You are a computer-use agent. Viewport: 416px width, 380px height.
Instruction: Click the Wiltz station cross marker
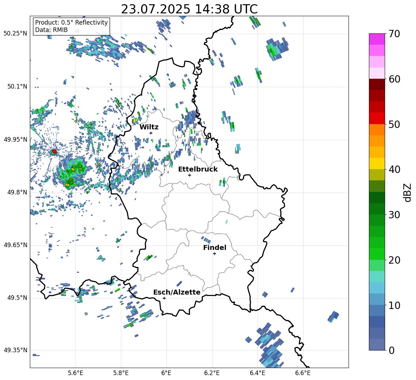[x=151, y=133]
